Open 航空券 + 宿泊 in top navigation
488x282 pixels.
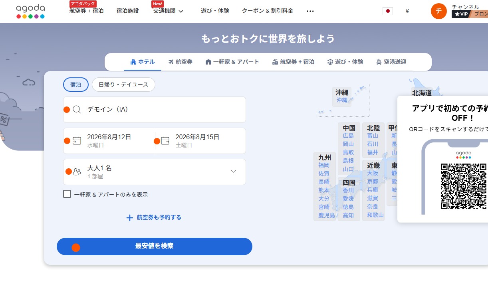pyautogui.click(x=86, y=11)
